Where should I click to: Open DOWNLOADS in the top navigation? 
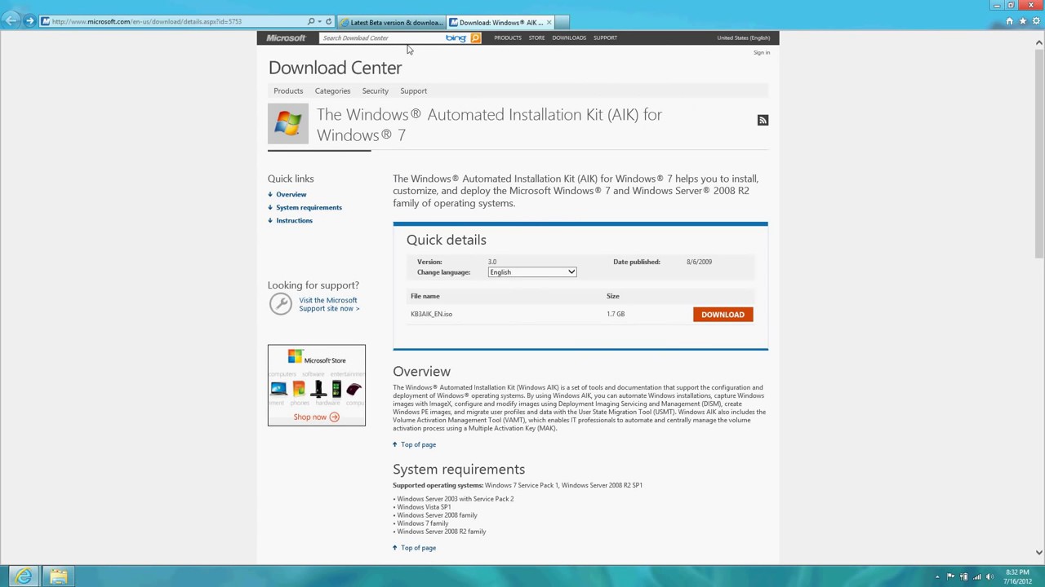pos(569,38)
